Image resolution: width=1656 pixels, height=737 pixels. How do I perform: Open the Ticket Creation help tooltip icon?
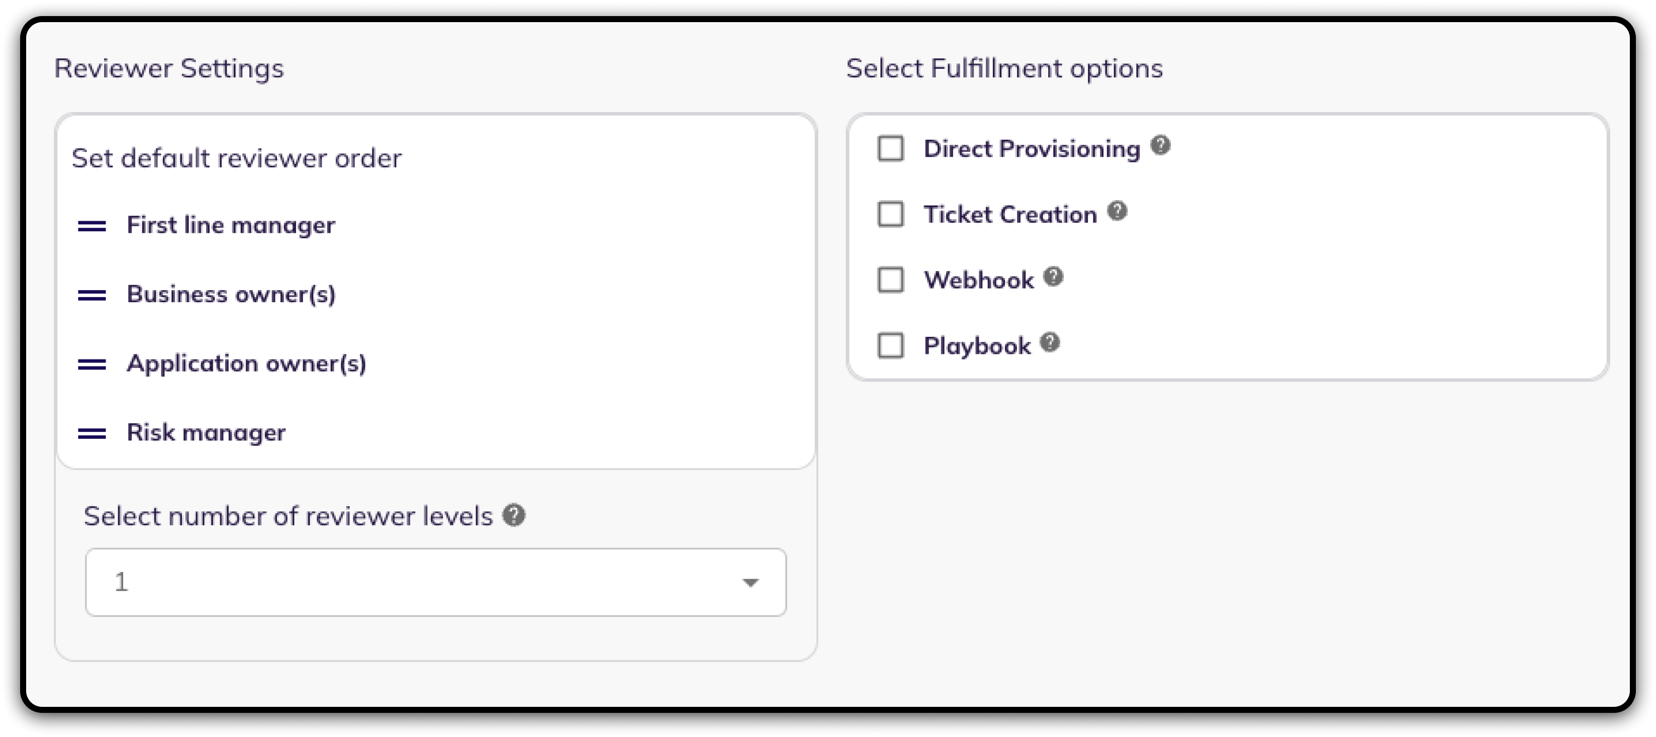tap(1117, 211)
